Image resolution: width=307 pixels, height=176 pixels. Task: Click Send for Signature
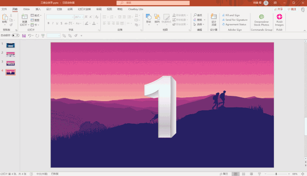click(235, 20)
